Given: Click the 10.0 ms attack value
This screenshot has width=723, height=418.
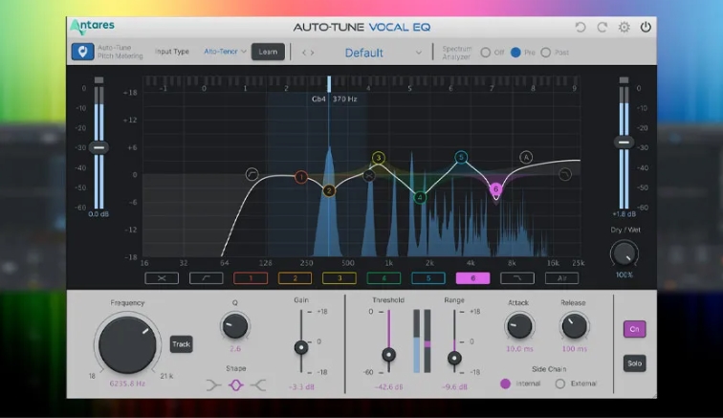Looking at the screenshot, I should click(519, 349).
